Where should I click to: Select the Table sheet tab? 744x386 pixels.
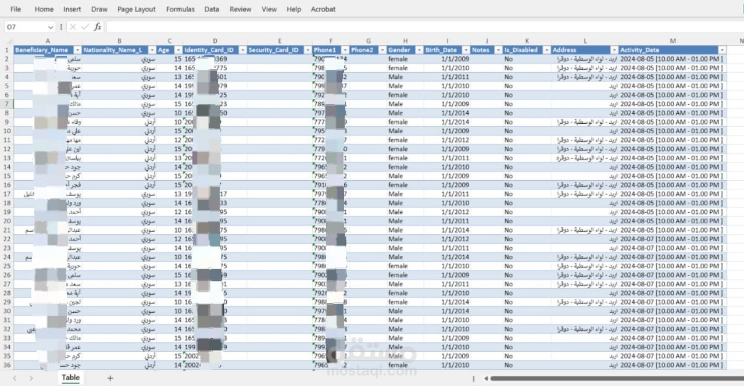pos(70,377)
